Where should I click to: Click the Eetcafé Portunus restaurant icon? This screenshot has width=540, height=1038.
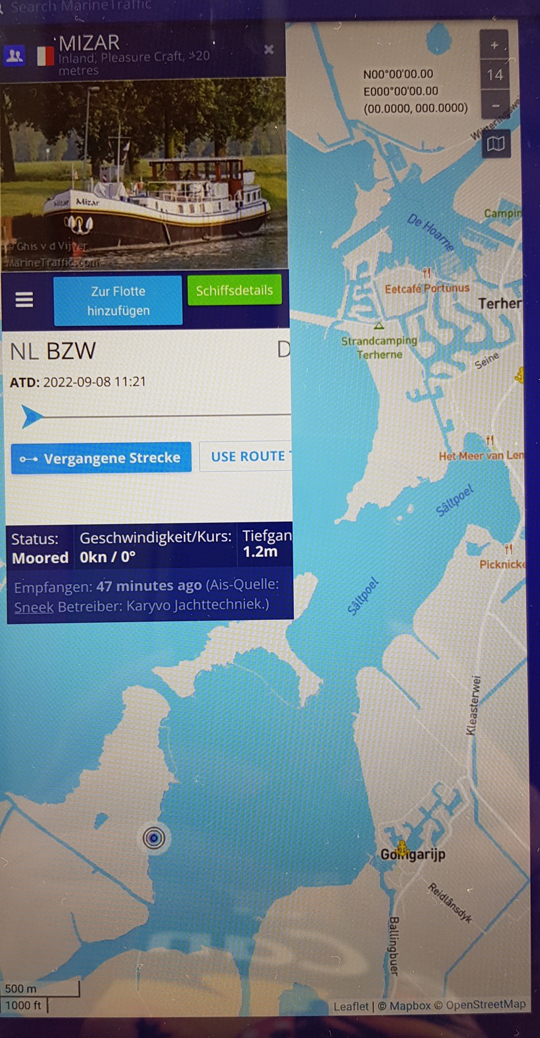(x=426, y=273)
